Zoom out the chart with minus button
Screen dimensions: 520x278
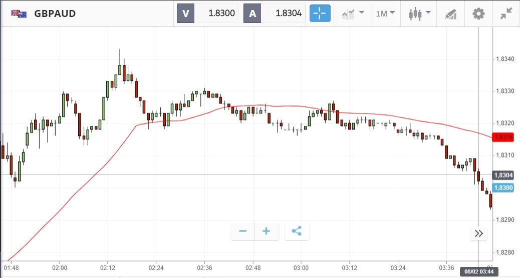click(x=243, y=231)
